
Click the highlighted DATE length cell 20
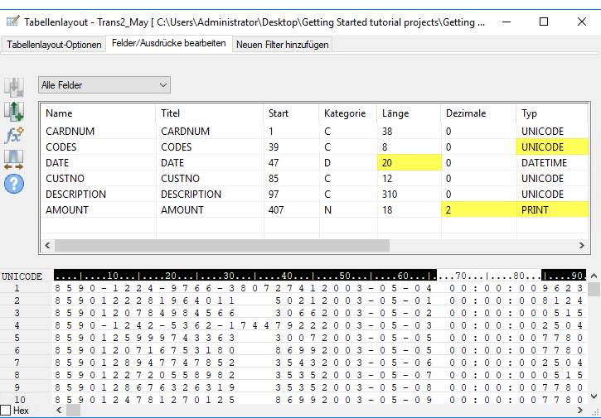(407, 163)
